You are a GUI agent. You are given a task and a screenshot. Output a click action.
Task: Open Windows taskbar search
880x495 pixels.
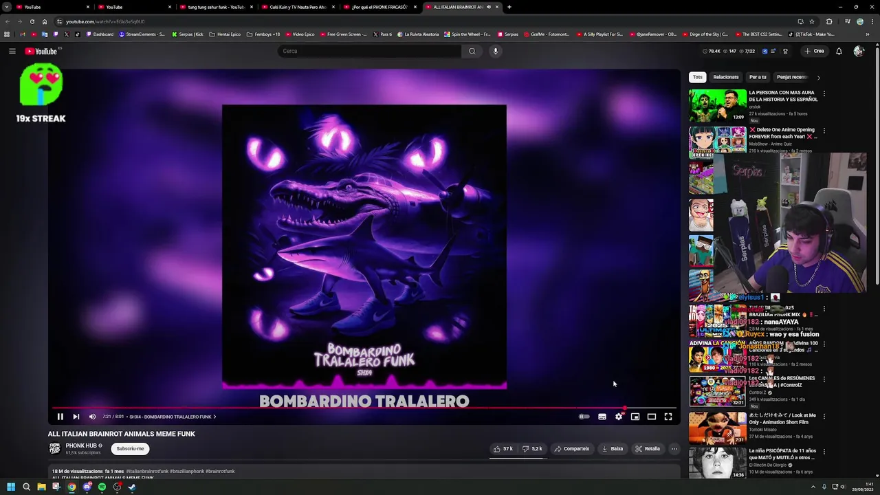26,487
